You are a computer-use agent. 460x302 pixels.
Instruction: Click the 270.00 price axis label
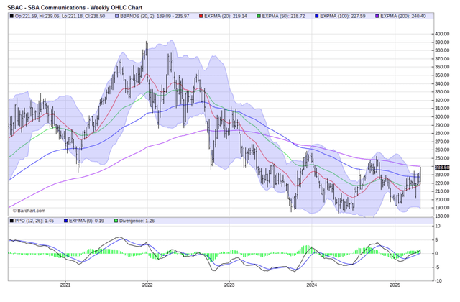pos(442,142)
